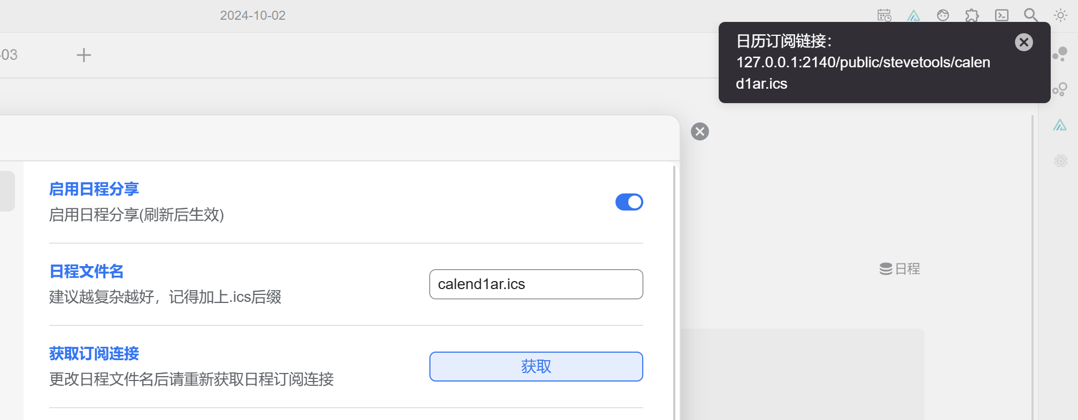This screenshot has height=420, width=1078.
Task: Dismiss the 日历订阅链接 notification
Action: pyautogui.click(x=1024, y=42)
